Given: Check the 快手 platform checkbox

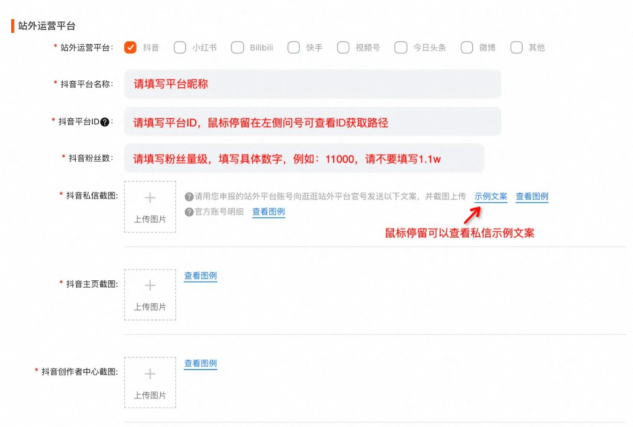Looking at the screenshot, I should tap(293, 47).
